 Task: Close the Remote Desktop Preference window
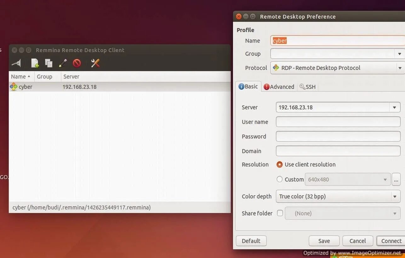(239, 16)
